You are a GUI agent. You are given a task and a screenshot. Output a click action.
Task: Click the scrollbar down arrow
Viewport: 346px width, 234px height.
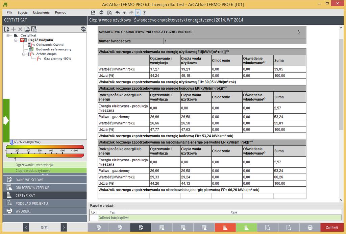[x=341, y=200]
